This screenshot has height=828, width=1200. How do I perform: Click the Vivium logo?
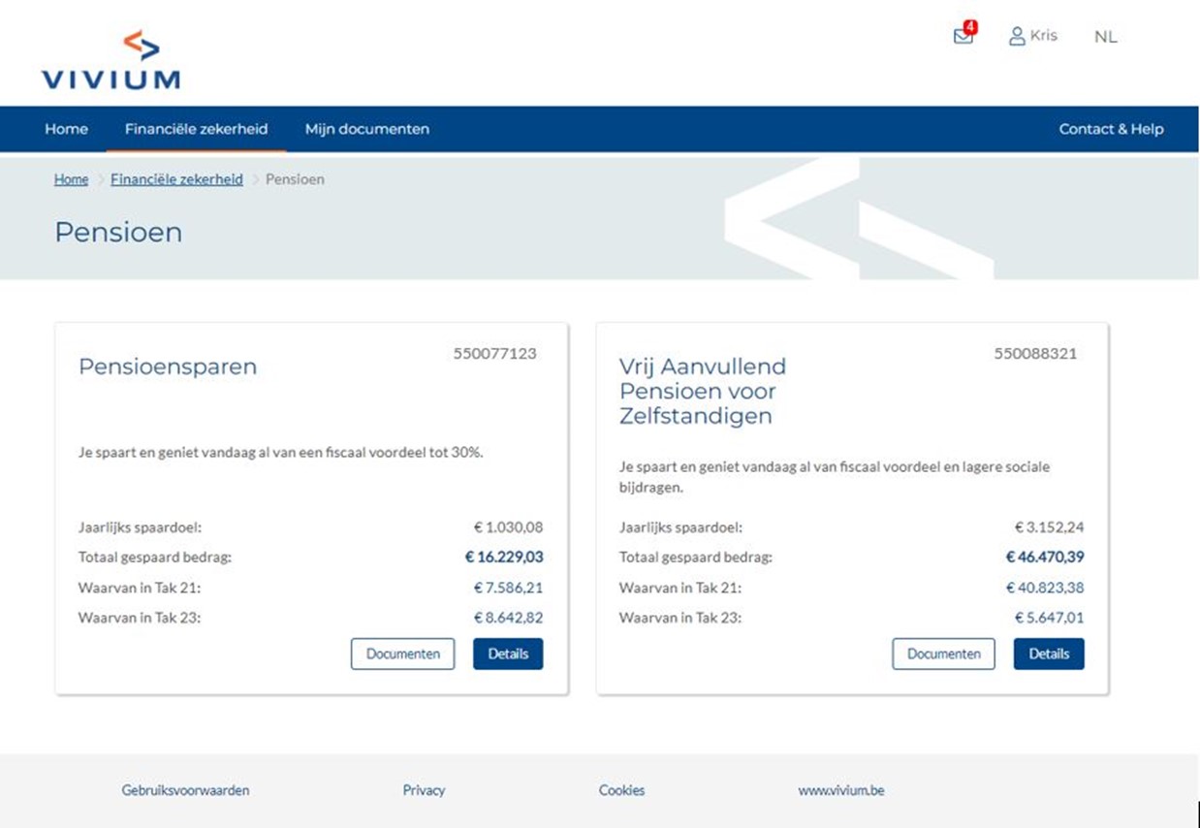click(x=111, y=60)
